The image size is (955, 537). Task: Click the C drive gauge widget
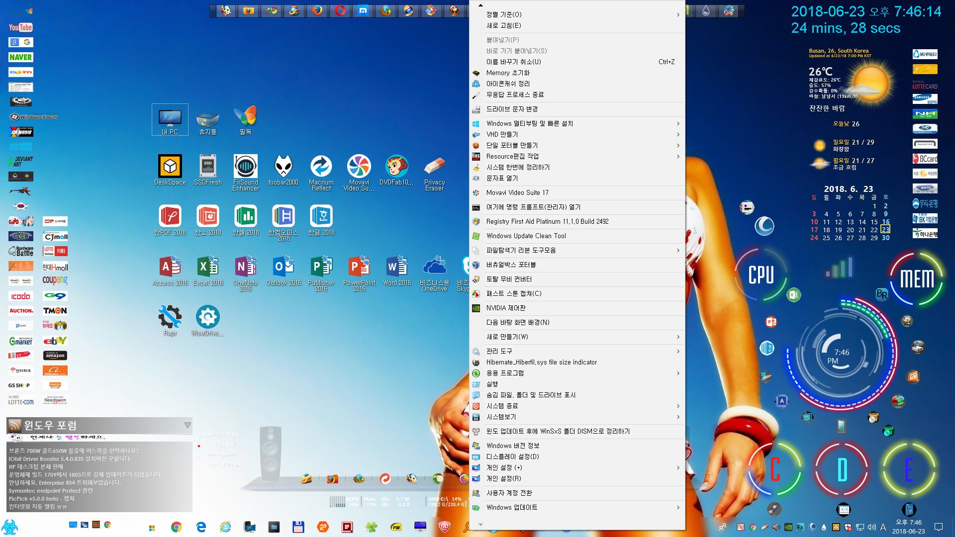click(774, 469)
